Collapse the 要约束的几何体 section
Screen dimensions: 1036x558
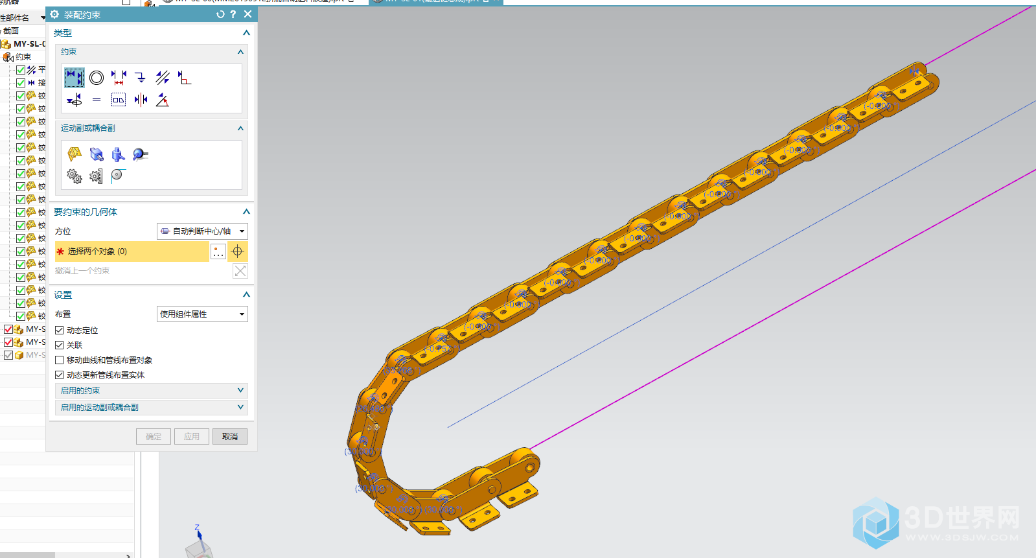(246, 212)
